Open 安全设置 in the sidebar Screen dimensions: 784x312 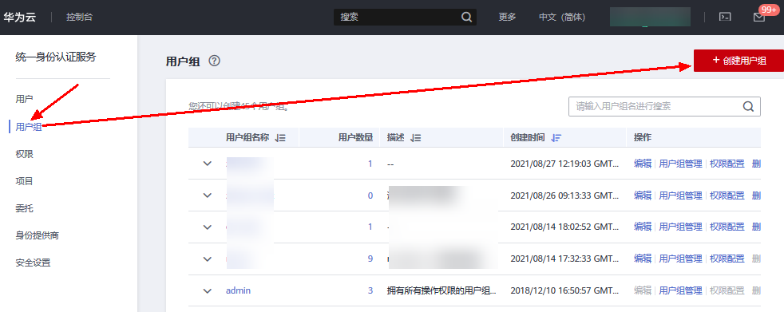point(33,263)
